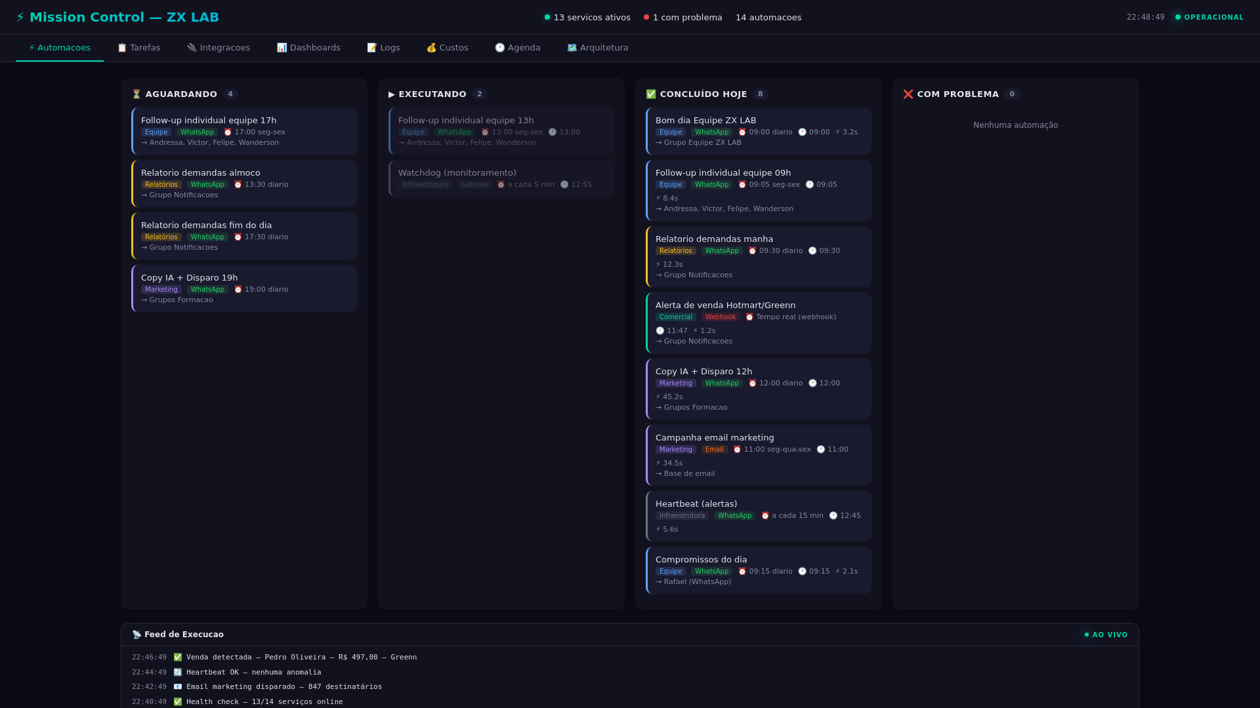Viewport: 1260px width, 708px height.
Task: Click the alarm clock icon next to 19:00 diario
Action: [x=238, y=290]
